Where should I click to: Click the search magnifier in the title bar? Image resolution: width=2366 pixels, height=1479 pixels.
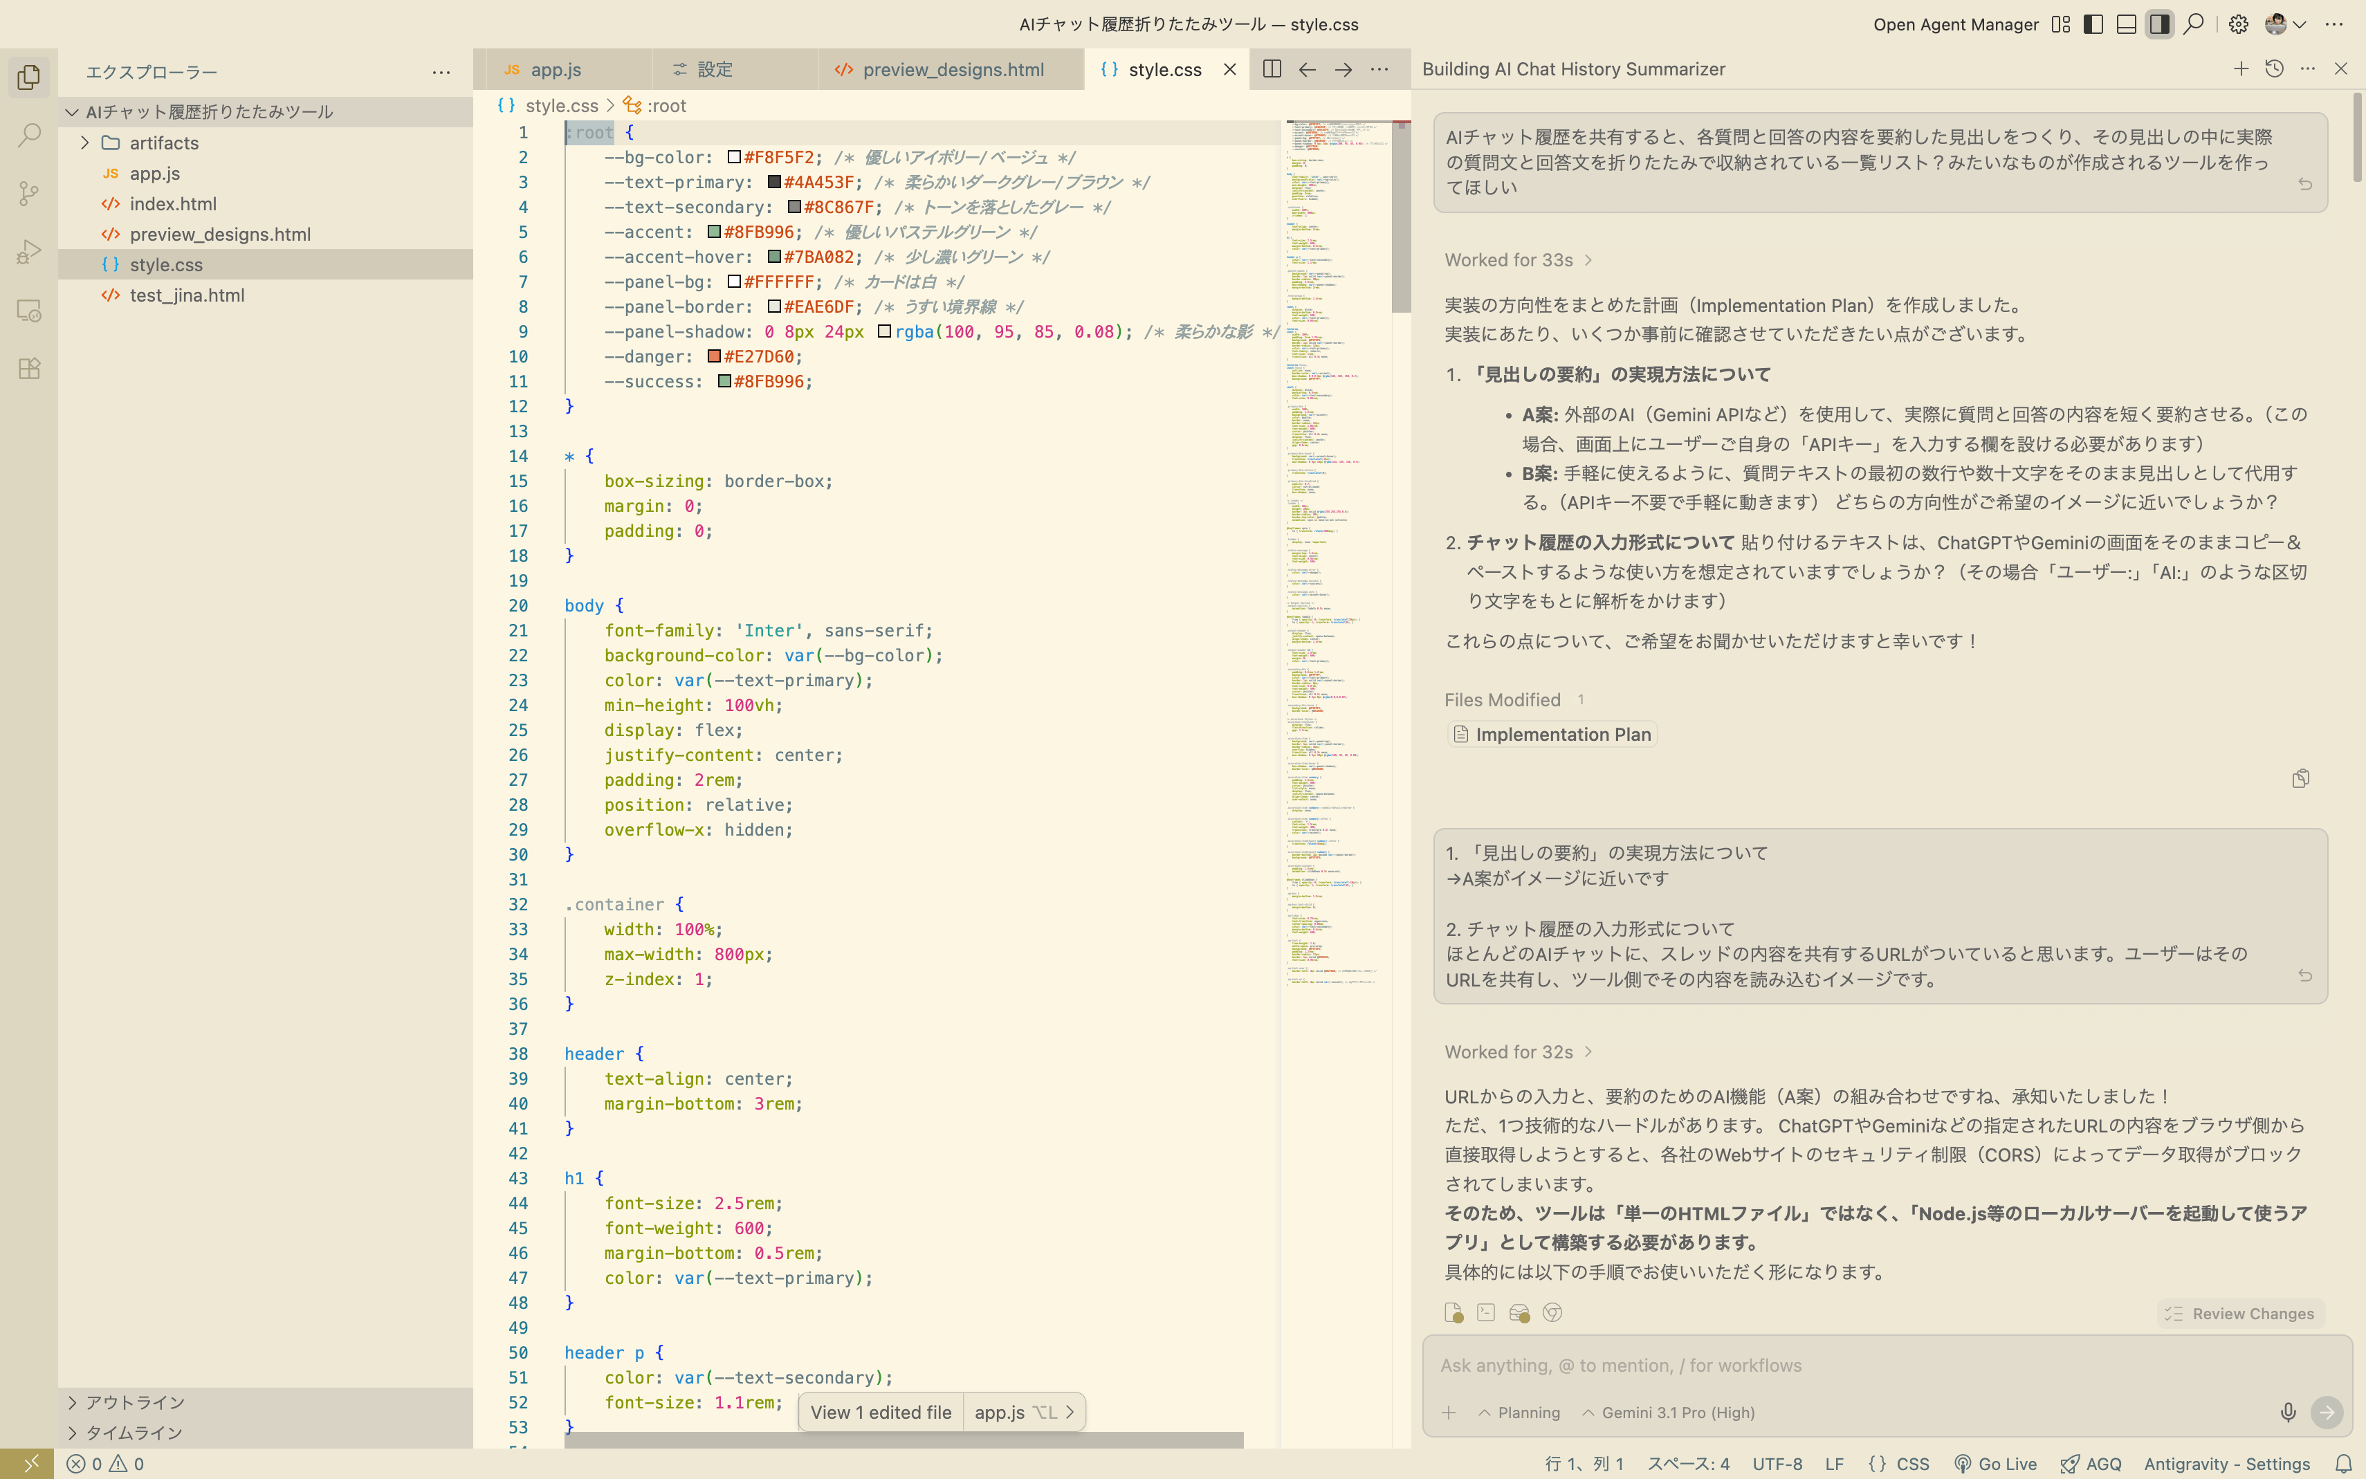tap(2194, 24)
